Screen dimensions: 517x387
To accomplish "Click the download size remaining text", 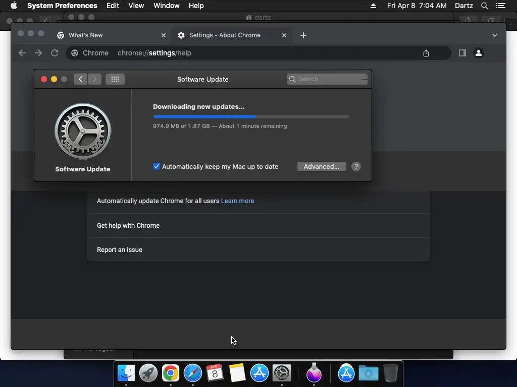I will point(220,126).
